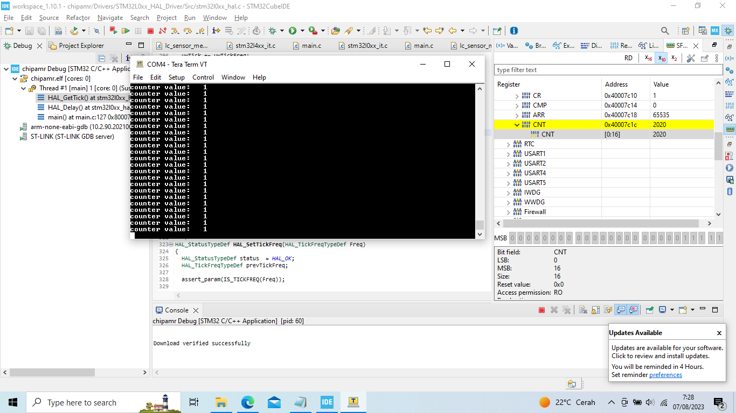The width and height of the screenshot is (736, 413).
Task: Click the update preferences link
Action: click(x=665, y=375)
